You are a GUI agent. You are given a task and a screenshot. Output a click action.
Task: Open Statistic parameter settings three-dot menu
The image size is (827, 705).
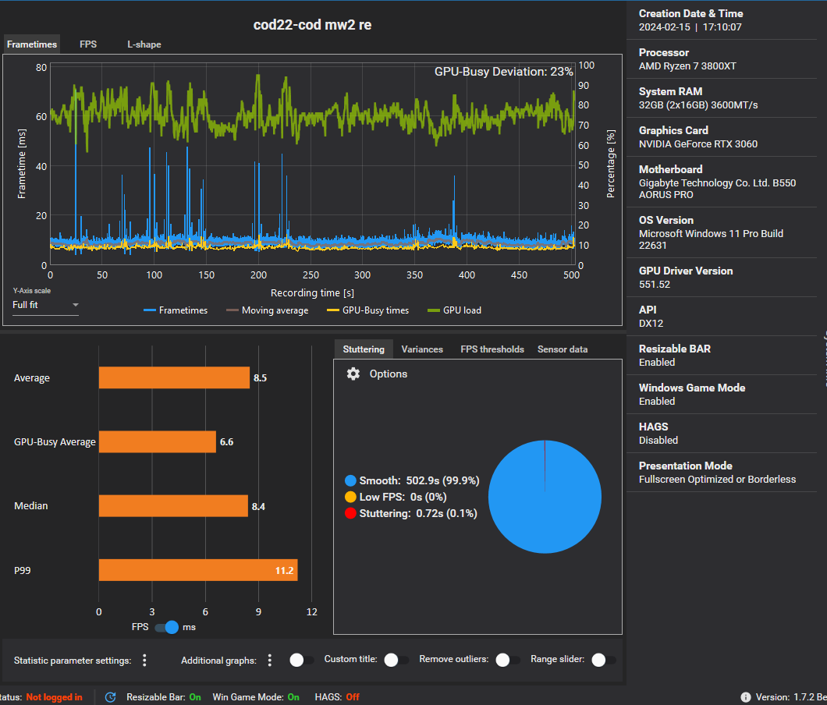coord(144,661)
